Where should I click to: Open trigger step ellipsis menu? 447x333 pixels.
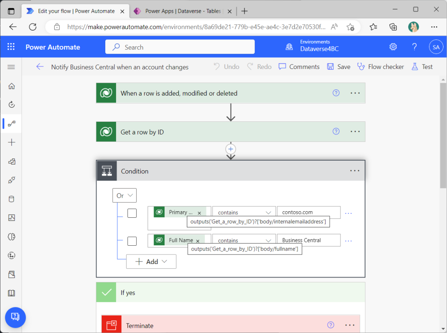[355, 93]
